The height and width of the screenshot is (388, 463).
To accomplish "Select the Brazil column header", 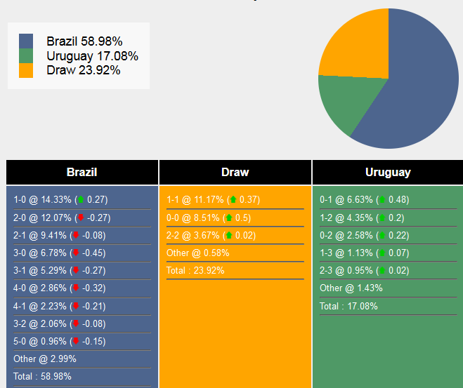I will [82, 172].
